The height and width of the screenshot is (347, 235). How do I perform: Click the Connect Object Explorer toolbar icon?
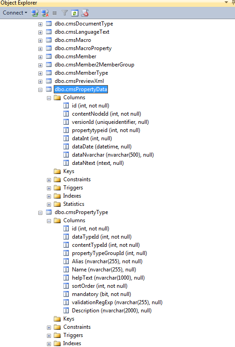coord(35,13)
